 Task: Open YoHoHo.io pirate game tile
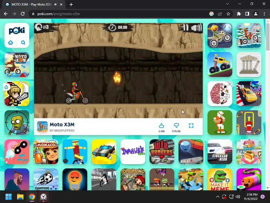[133, 179]
